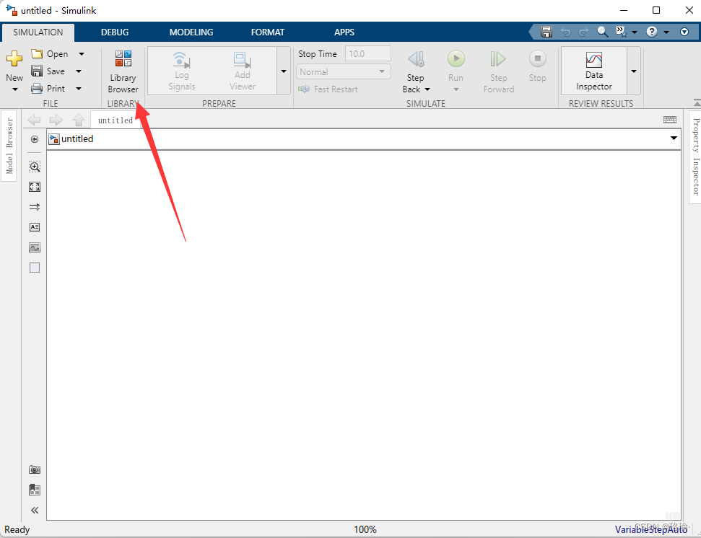Open the Library Browser
Image resolution: width=701 pixels, height=538 pixels.
tap(122, 71)
